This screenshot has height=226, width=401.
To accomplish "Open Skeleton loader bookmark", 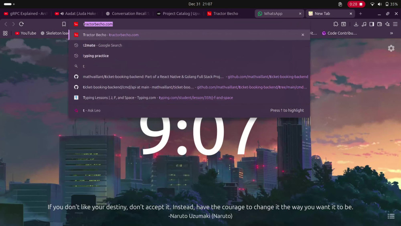I will 55,33.
